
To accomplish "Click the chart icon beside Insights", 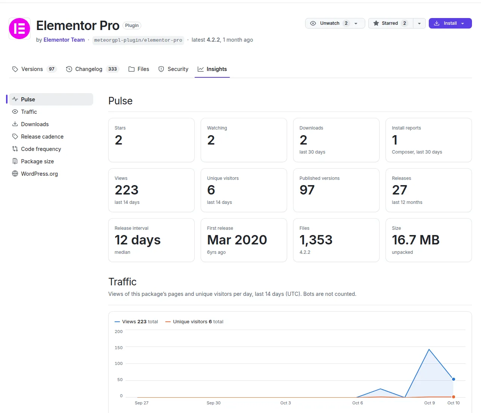I will pyautogui.click(x=201, y=69).
